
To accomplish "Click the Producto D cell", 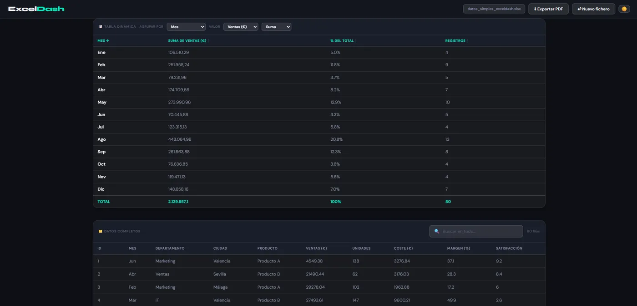I will pyautogui.click(x=269, y=274).
